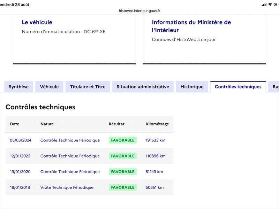Click the date 05/03/2024

21,140
